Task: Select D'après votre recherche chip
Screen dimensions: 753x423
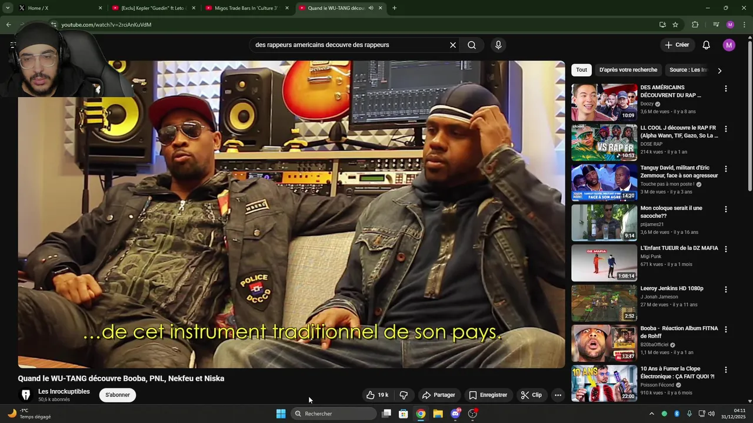Action: (x=628, y=70)
